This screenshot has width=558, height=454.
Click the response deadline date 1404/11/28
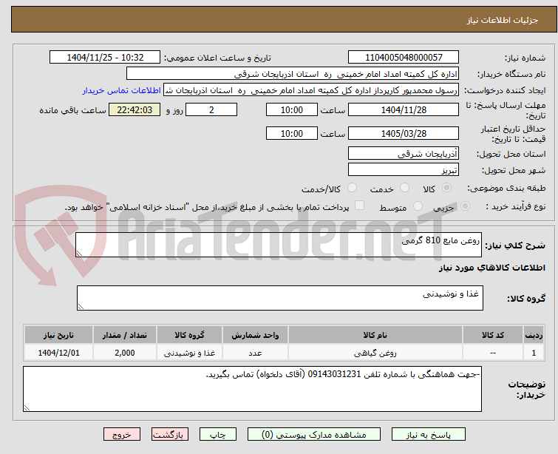click(404, 109)
